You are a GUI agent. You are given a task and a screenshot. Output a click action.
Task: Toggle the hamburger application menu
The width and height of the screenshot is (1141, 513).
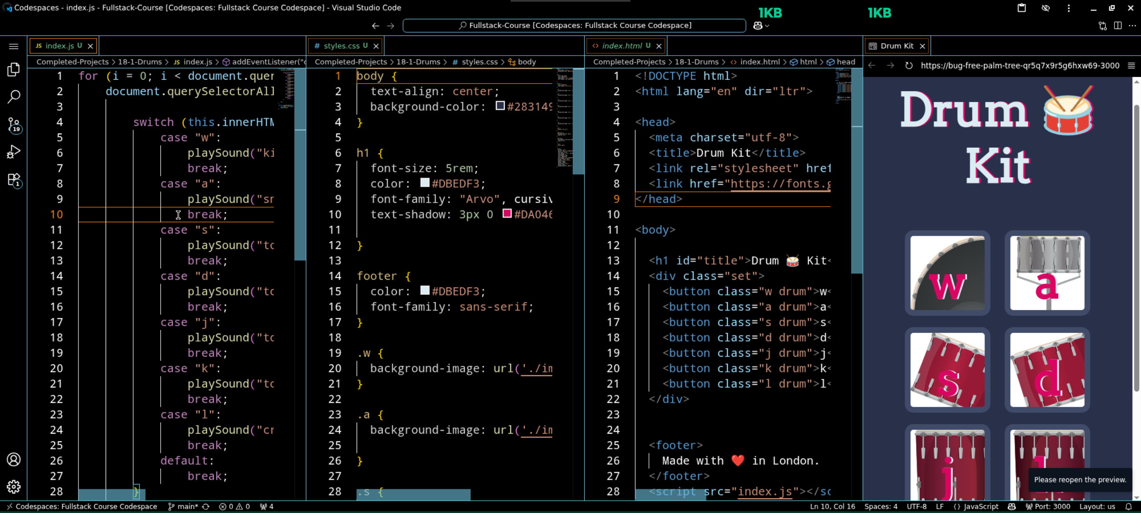pos(13,46)
